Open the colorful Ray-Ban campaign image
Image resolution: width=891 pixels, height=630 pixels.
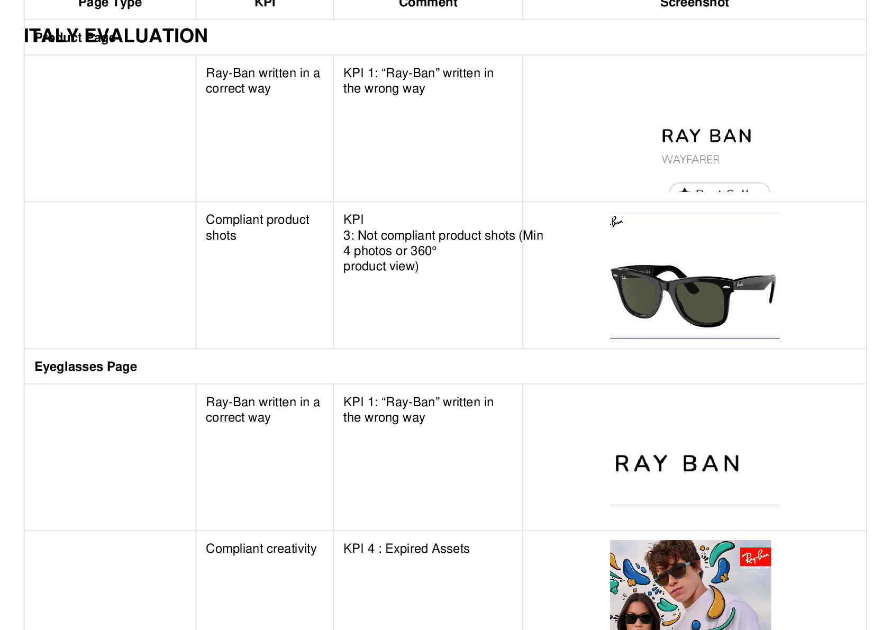click(x=690, y=585)
